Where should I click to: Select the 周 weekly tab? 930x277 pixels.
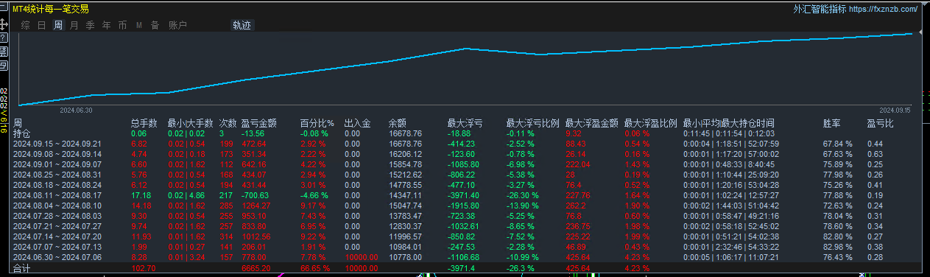(x=57, y=25)
